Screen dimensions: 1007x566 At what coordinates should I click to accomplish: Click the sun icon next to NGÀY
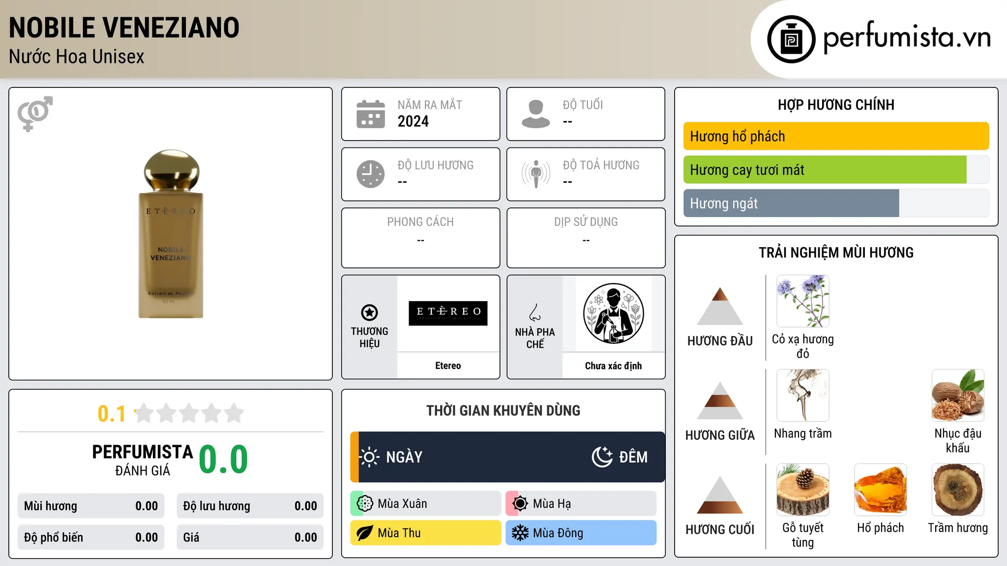tap(369, 457)
